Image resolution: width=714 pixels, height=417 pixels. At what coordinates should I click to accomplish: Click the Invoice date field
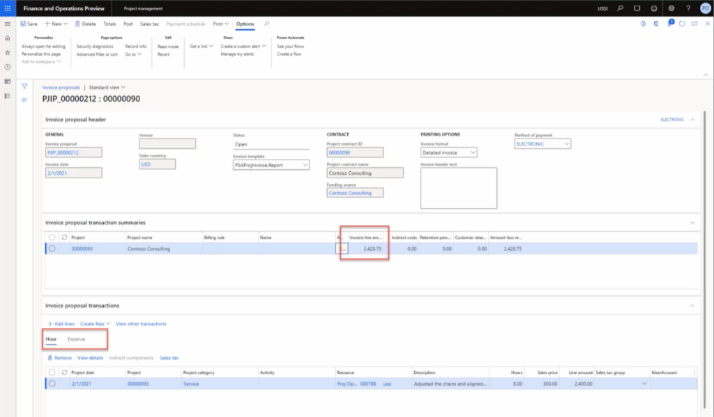click(x=73, y=173)
